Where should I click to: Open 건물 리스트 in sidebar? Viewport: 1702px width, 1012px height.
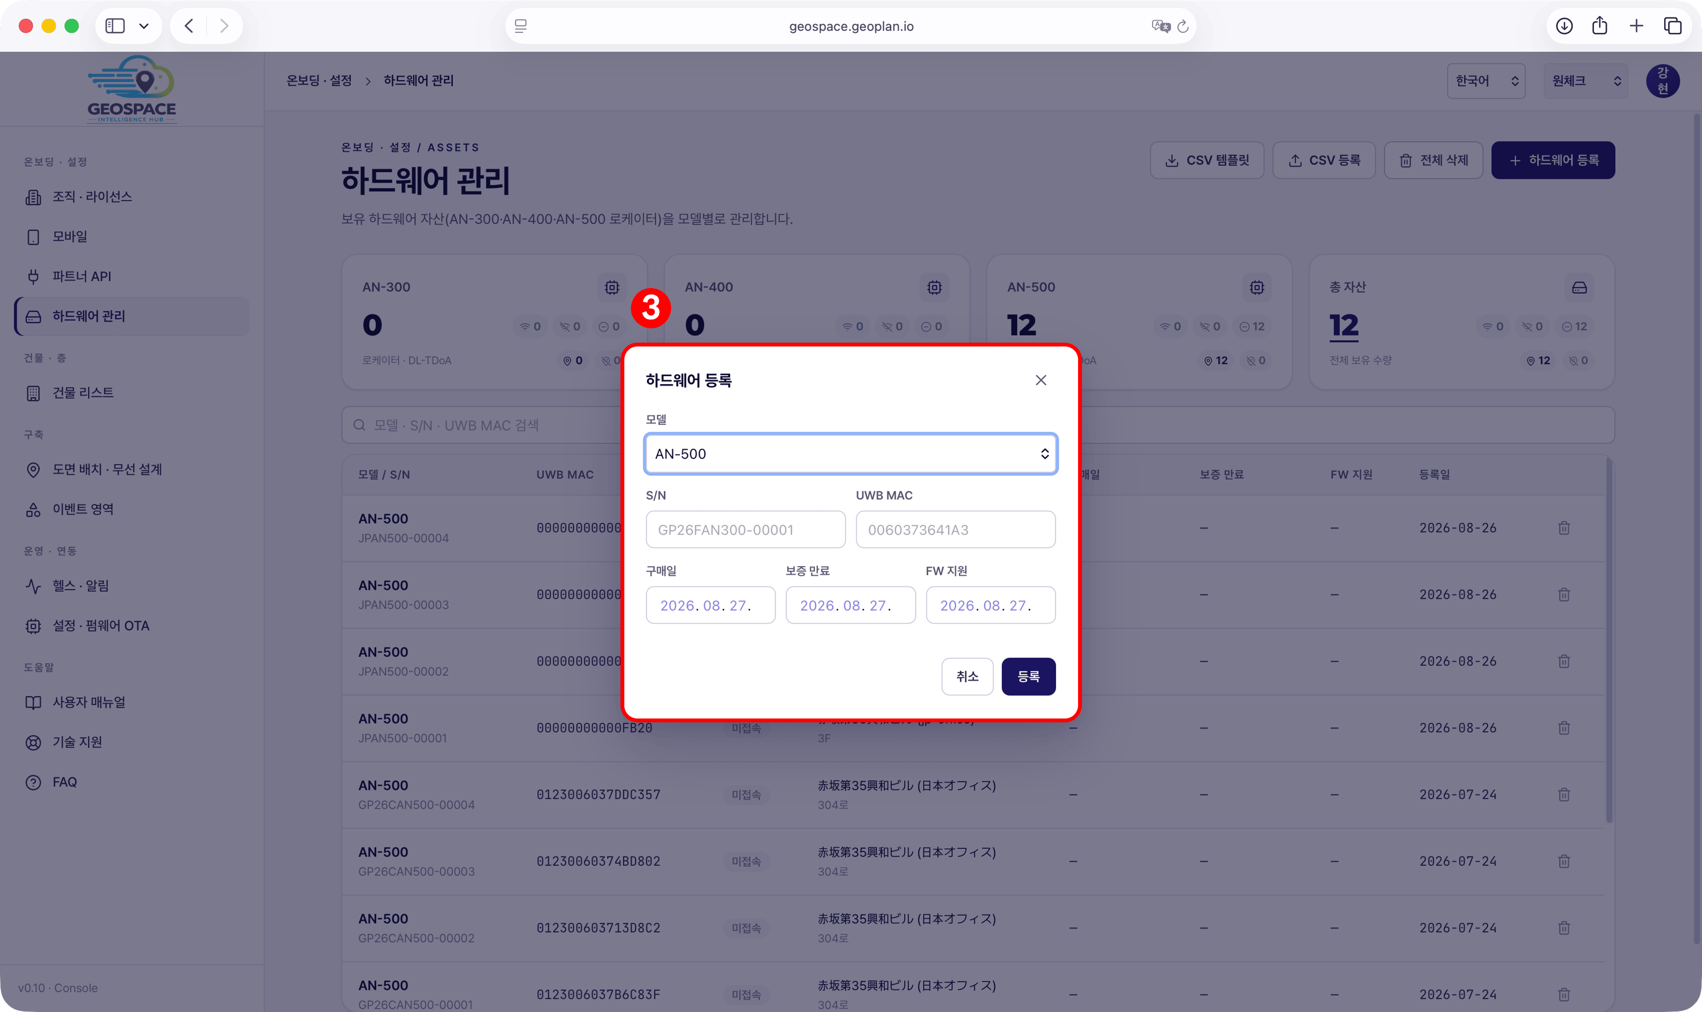131,393
